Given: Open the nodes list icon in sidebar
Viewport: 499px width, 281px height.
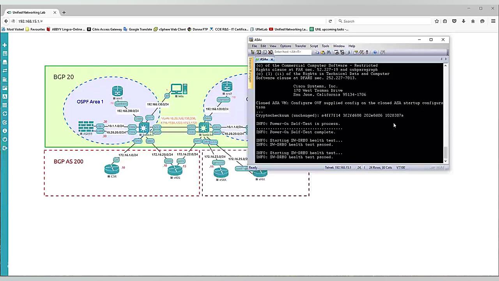Looking at the screenshot, I should click(5, 53).
